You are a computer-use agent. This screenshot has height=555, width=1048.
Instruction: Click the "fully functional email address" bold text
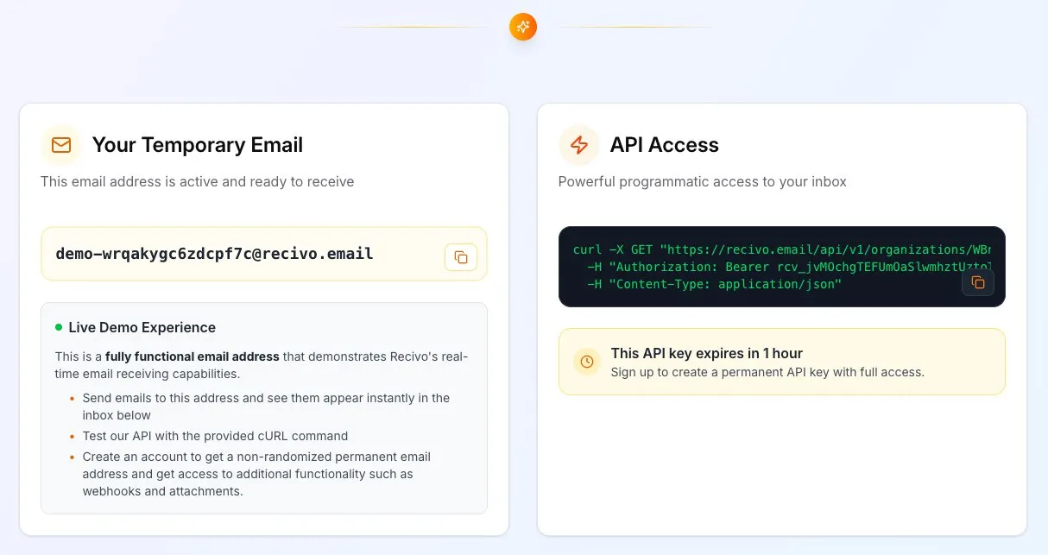193,356
